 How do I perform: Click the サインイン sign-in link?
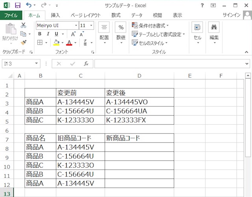point(232,15)
